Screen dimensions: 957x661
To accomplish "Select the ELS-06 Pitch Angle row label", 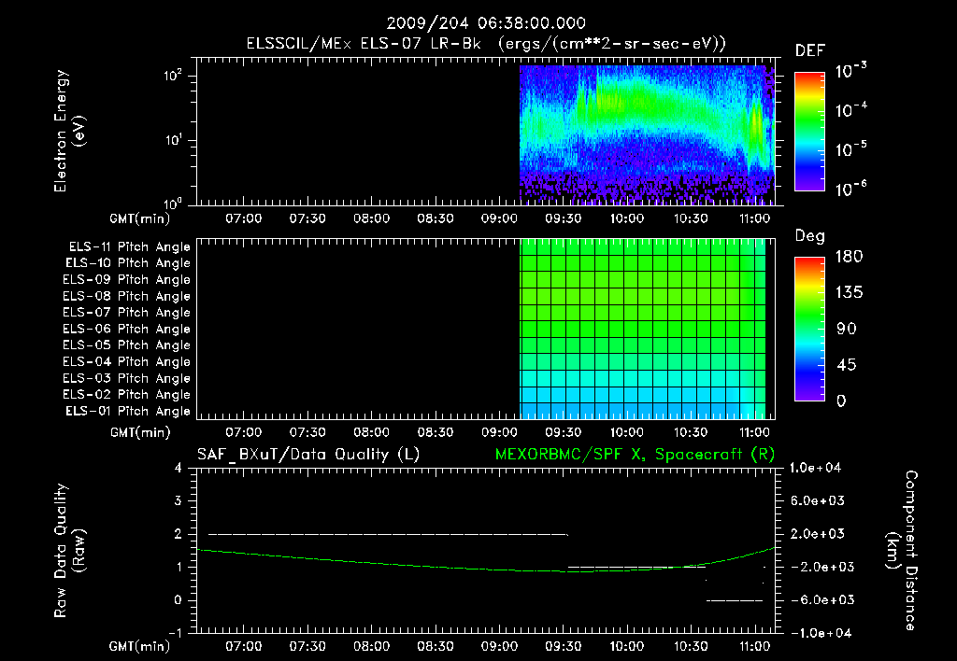I will pos(126,330).
